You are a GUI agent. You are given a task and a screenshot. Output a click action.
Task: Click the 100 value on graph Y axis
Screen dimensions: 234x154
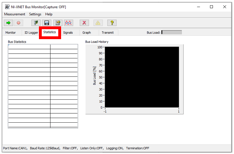point(100,47)
